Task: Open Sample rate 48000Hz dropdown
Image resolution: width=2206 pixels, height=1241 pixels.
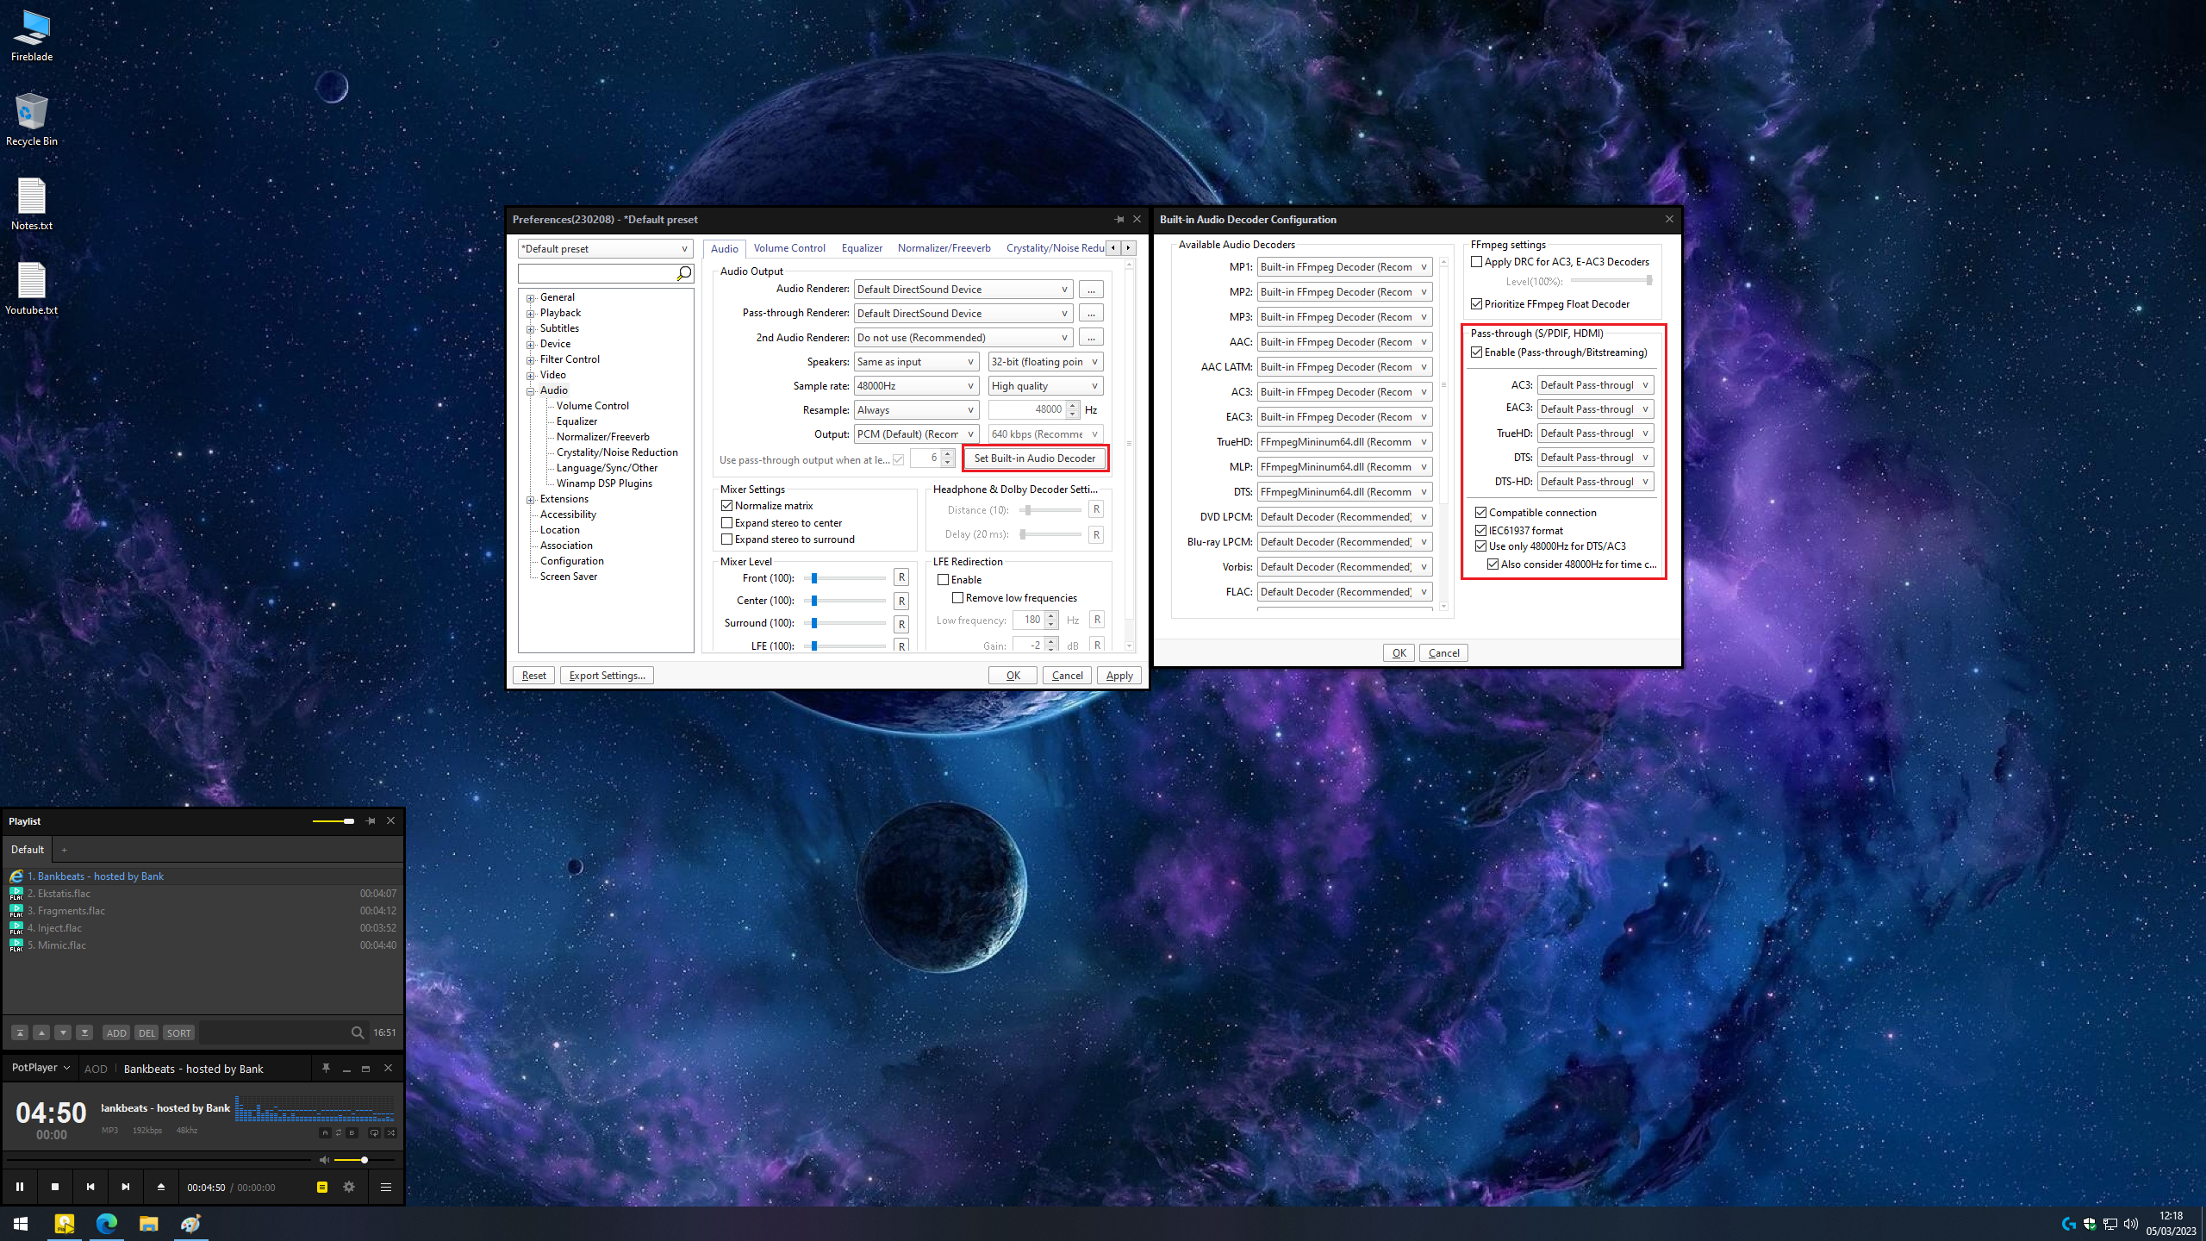Action: click(x=917, y=386)
